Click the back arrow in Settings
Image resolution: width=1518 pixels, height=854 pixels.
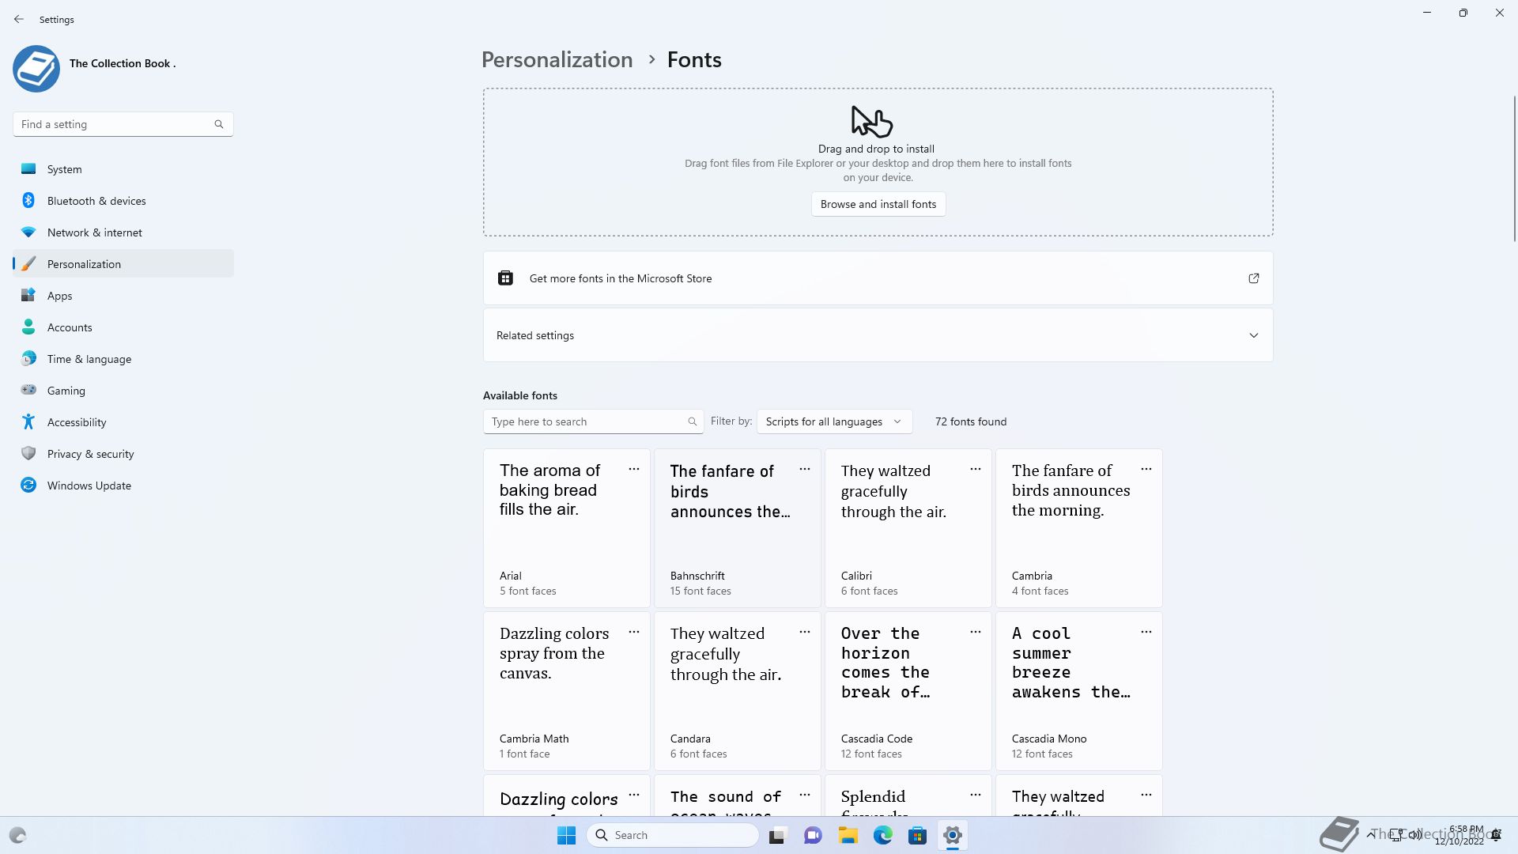point(19,19)
